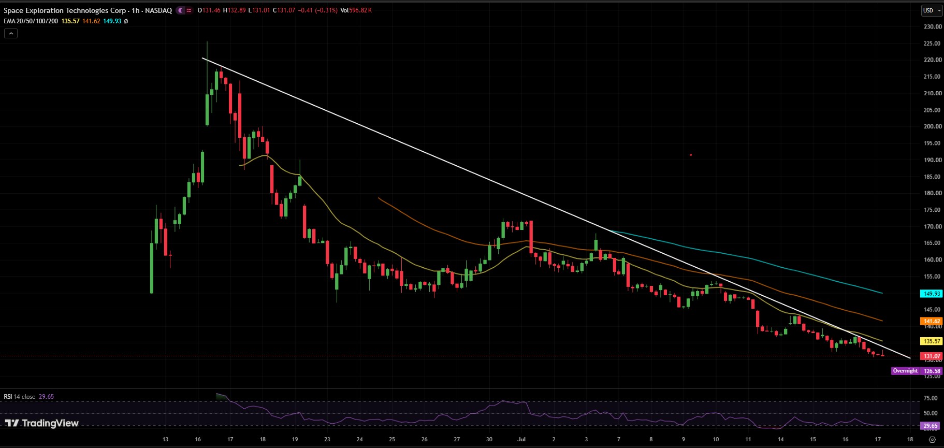Click the pink wave icon beside the moon
This screenshot has height=448, width=944.
click(x=189, y=10)
